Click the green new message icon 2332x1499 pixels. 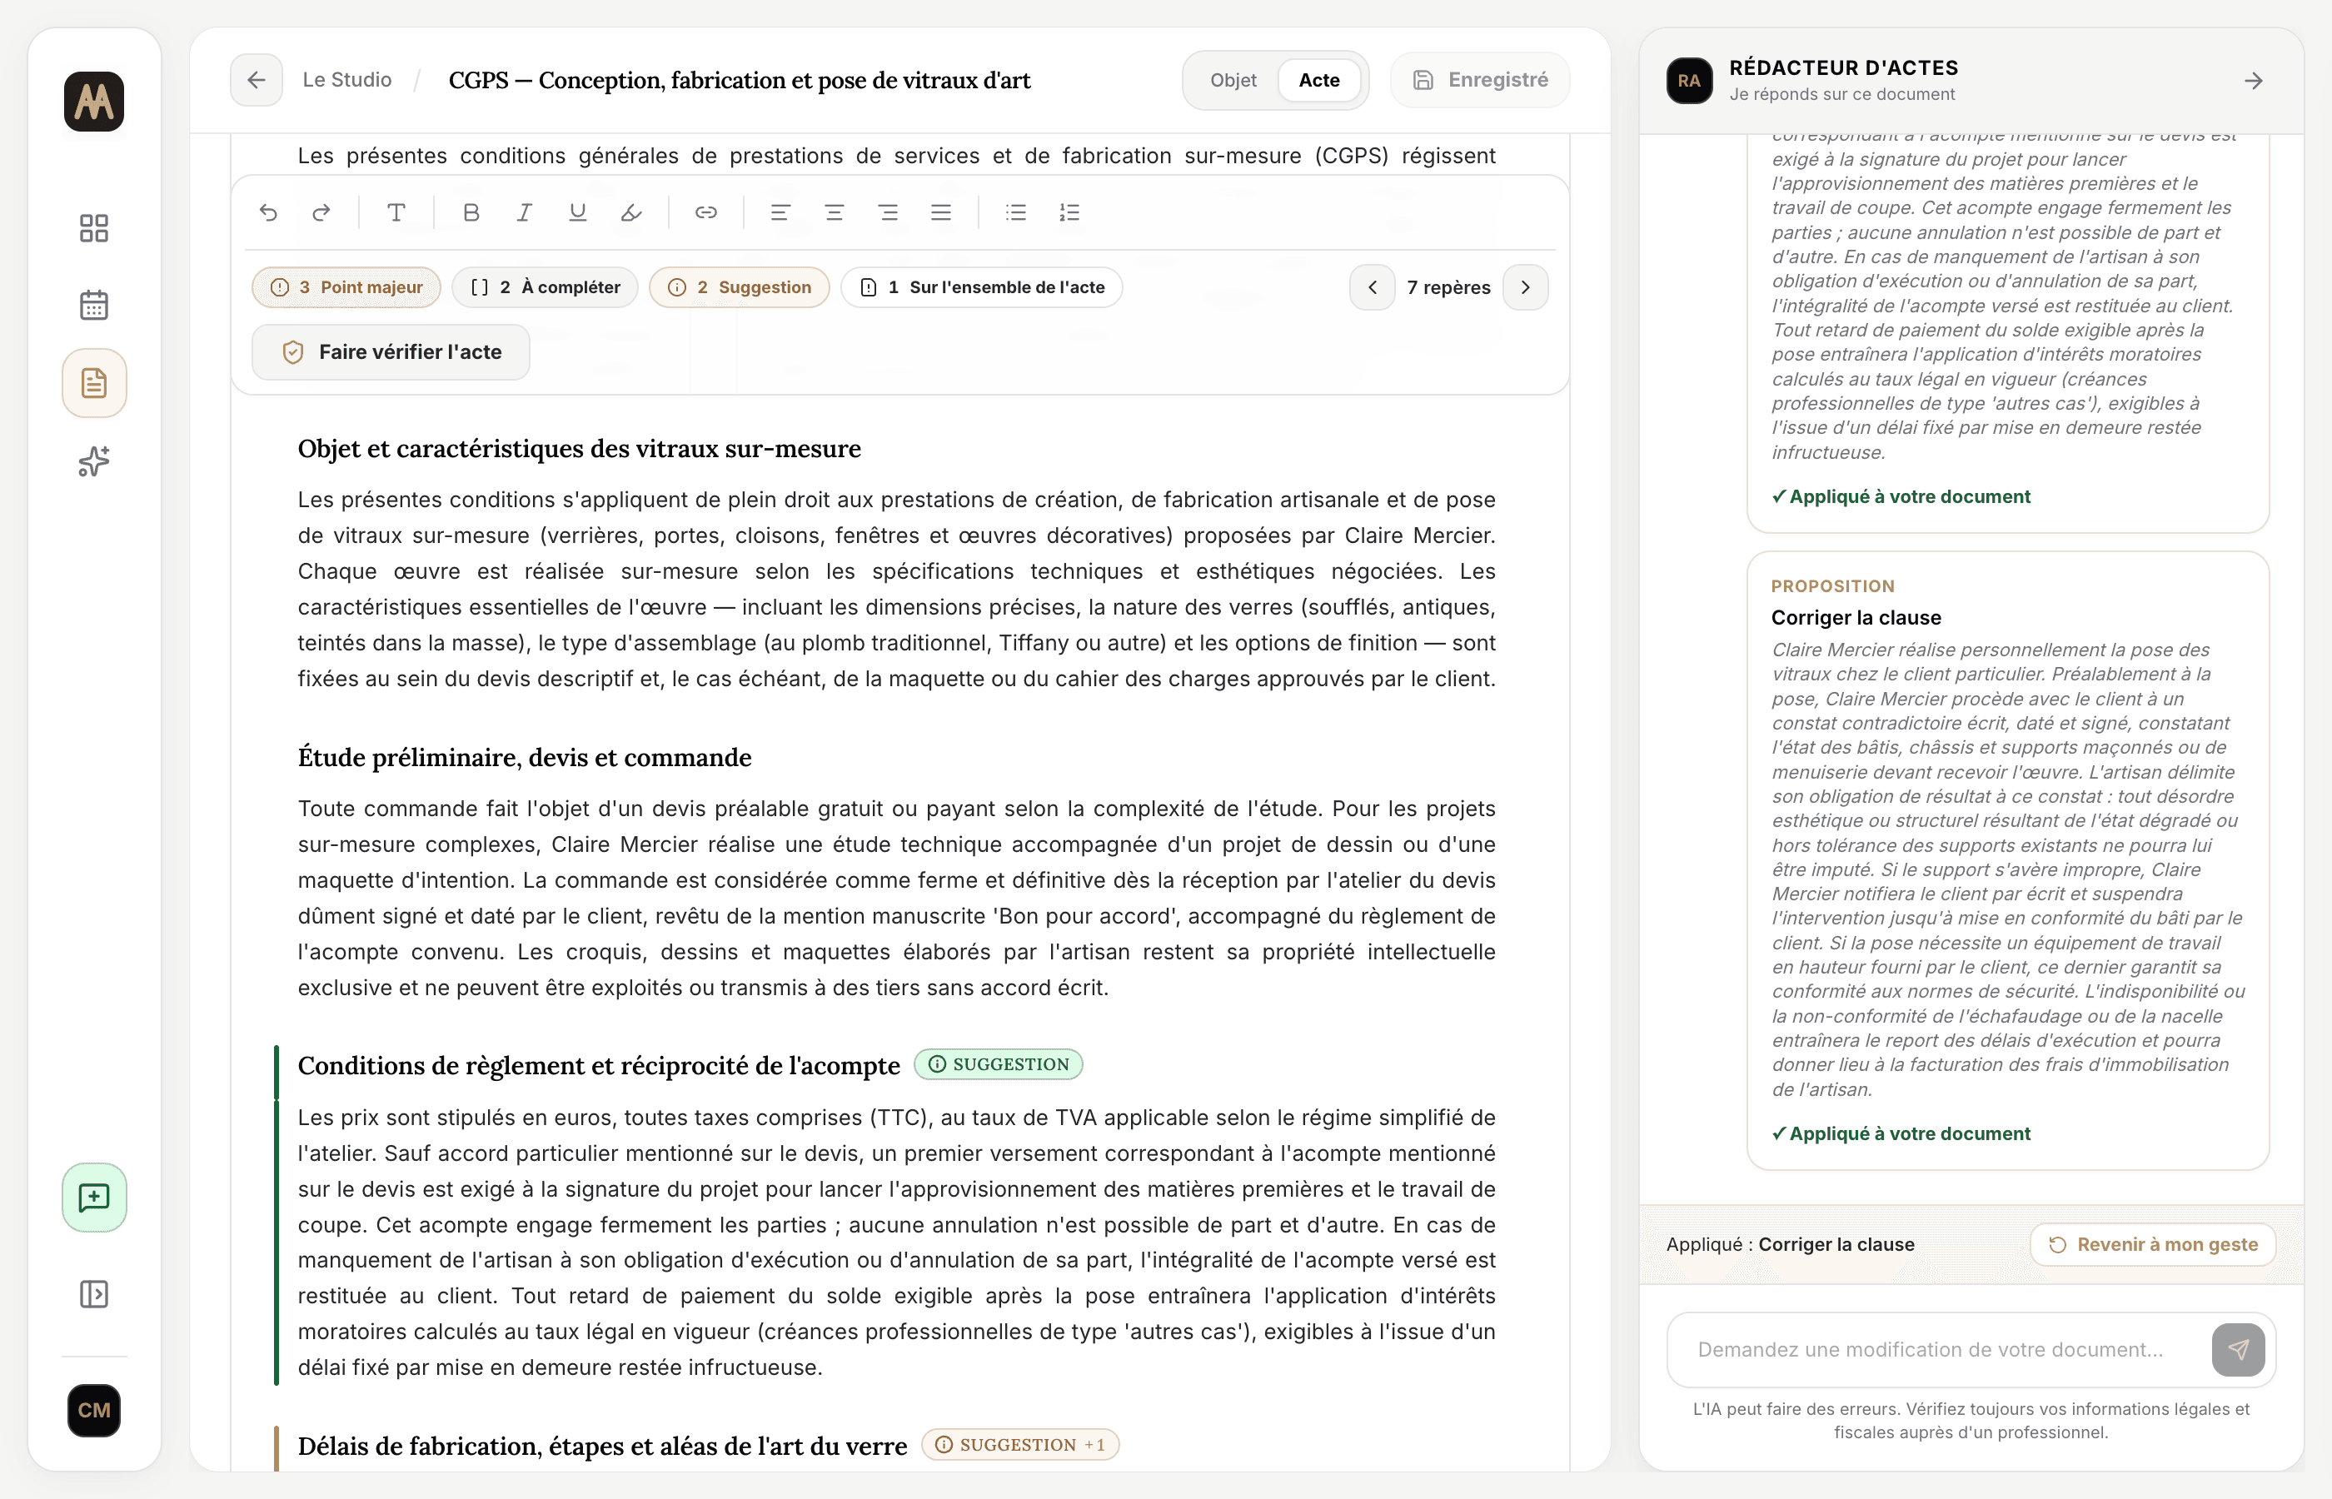click(x=94, y=1198)
